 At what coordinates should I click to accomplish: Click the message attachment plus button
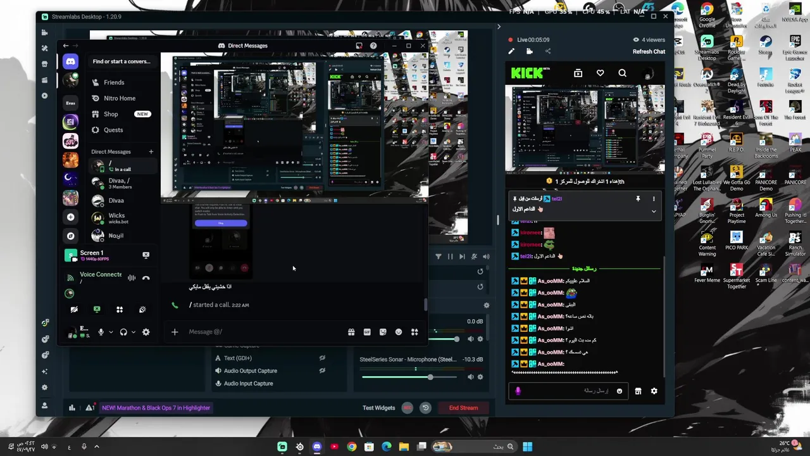coord(175,332)
